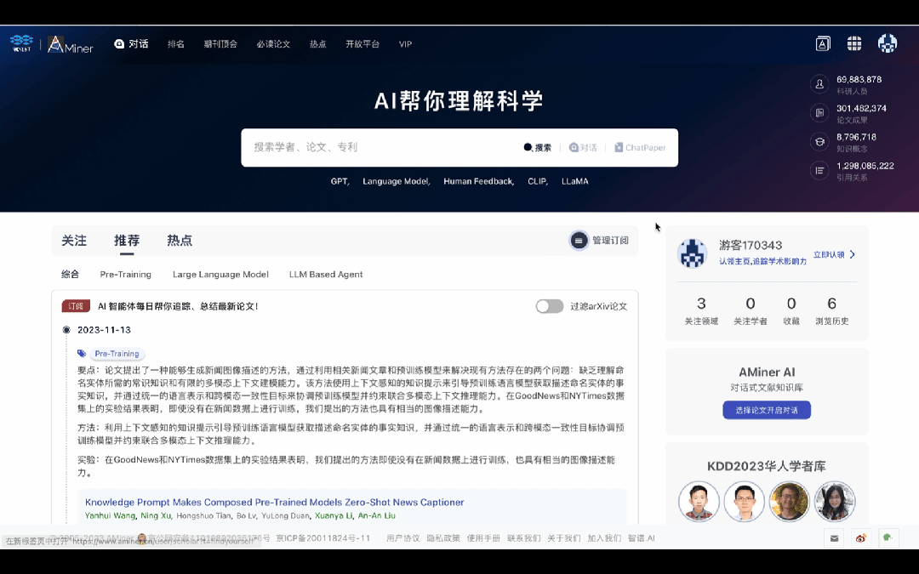Screen dimensions: 919x574
Task: Open the 排名 menu item
Action: click(176, 44)
